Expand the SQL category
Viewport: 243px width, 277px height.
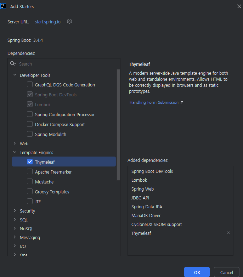pyautogui.click(x=15, y=219)
